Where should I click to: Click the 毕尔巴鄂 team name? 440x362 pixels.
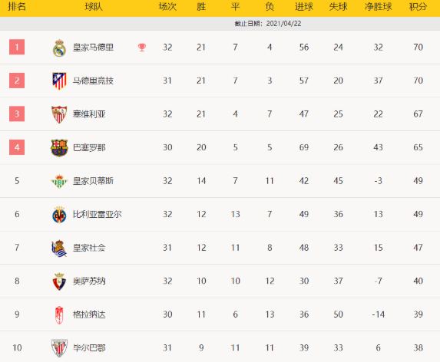[x=89, y=347]
